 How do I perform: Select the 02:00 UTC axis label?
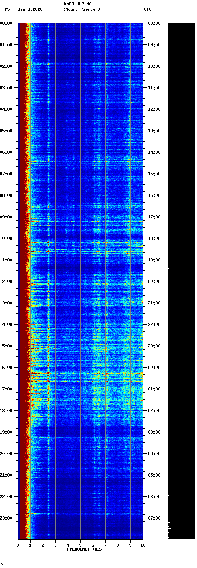[154, 411]
